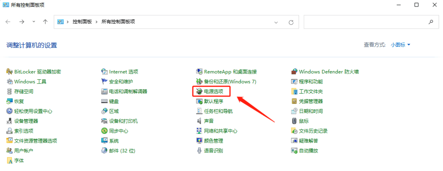This screenshot has height=171, width=443.
Task: Open 网络和共享中心 link
Action: pos(221,131)
